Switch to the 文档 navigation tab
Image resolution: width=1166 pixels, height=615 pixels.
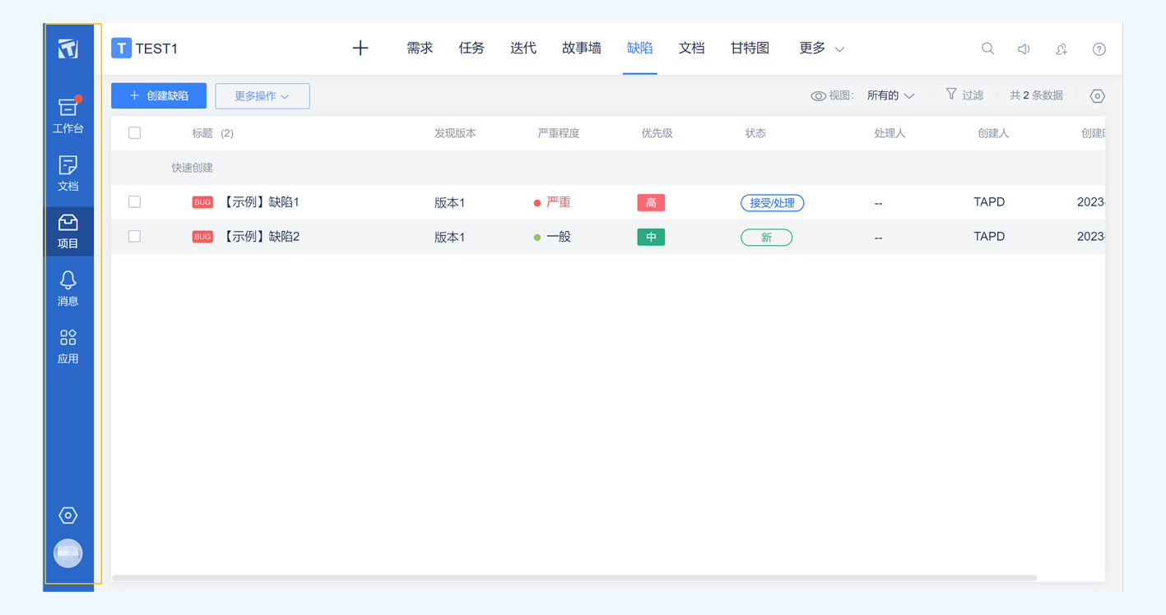(x=691, y=49)
